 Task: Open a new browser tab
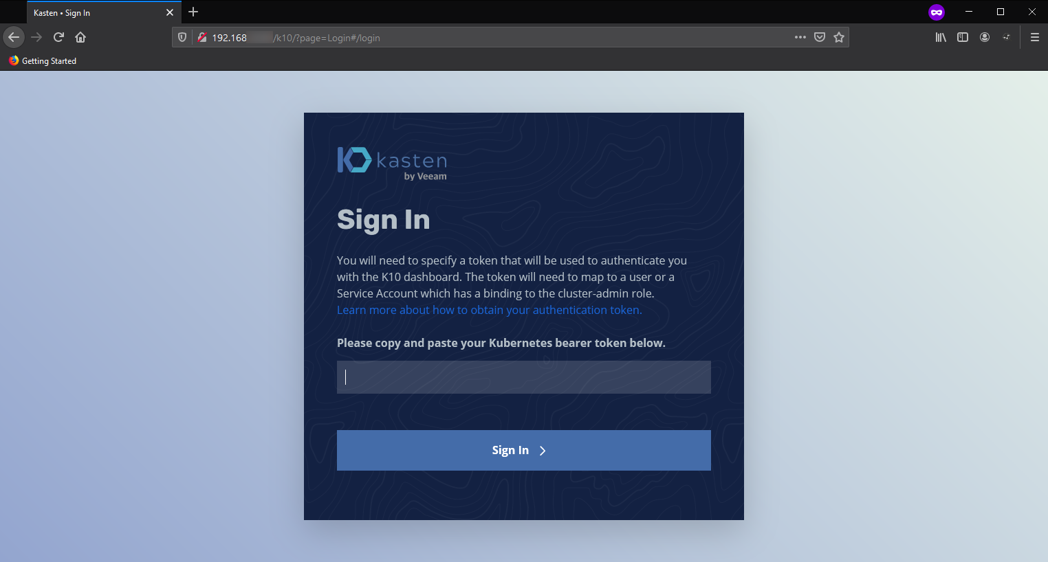click(x=193, y=12)
